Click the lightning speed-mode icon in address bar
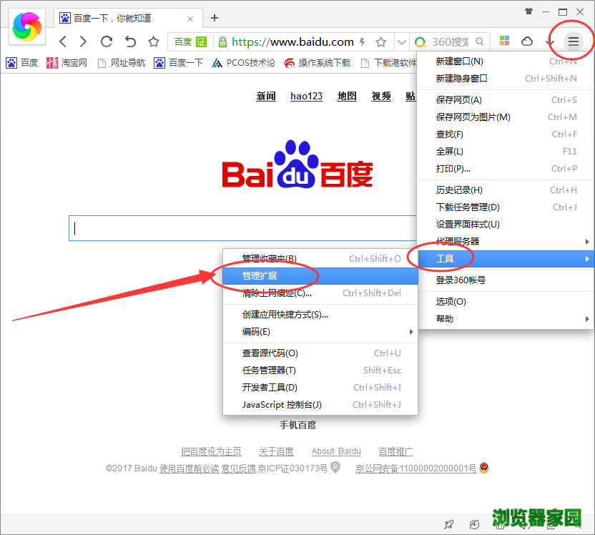 pos(363,41)
